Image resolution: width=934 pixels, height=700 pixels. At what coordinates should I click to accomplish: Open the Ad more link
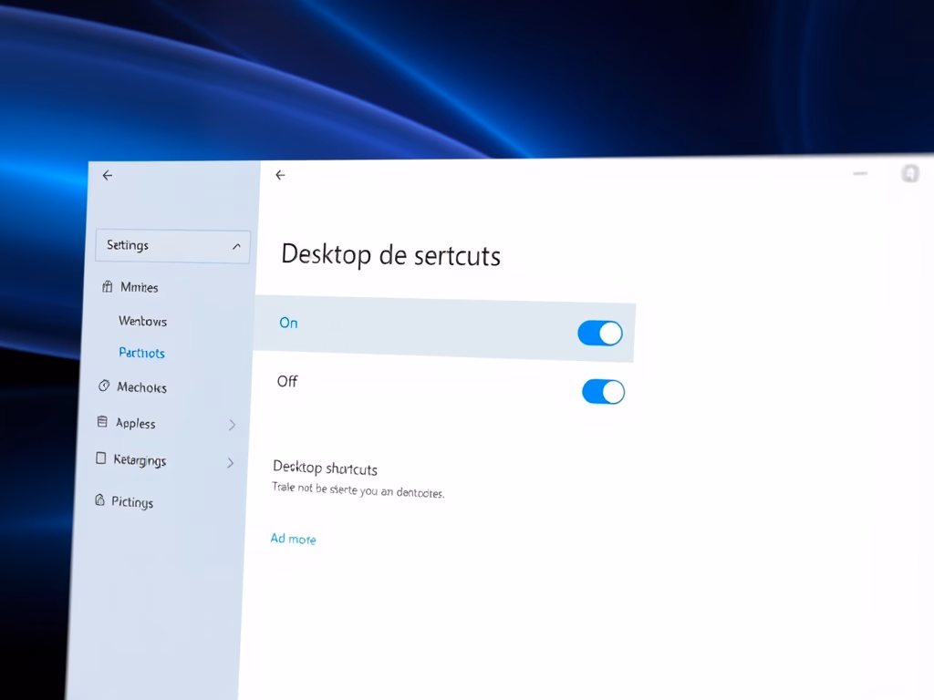293,539
